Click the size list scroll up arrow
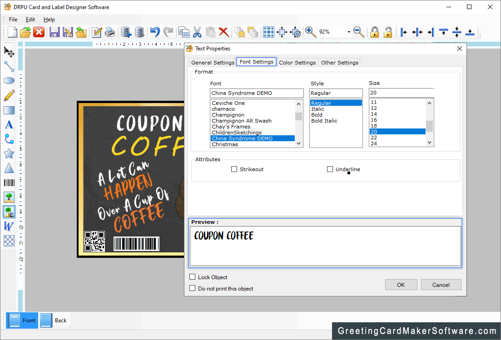 [x=429, y=103]
